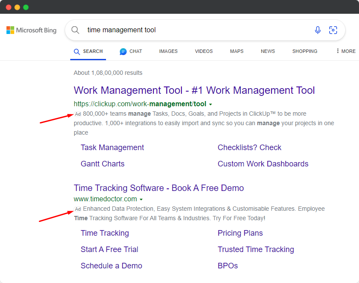Click the Time Doctor description Enhanced Data Protection
Viewport: 359px width, 283px height.
point(199,214)
